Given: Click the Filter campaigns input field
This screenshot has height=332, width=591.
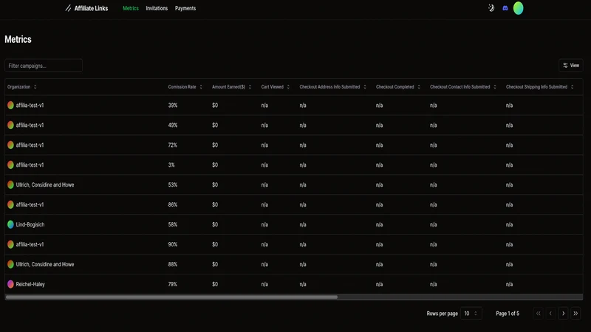Looking at the screenshot, I should point(44,66).
